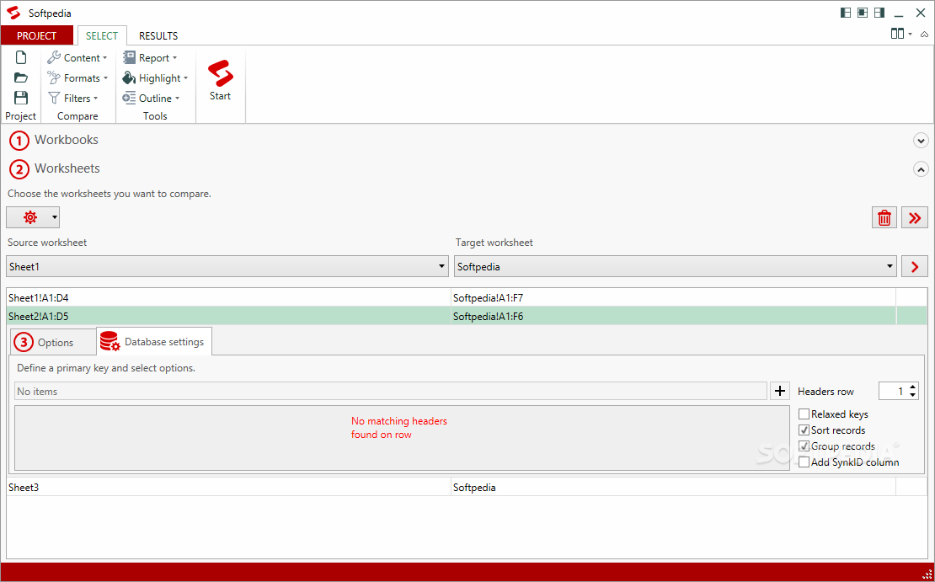Open the Report tool menu

150,58
